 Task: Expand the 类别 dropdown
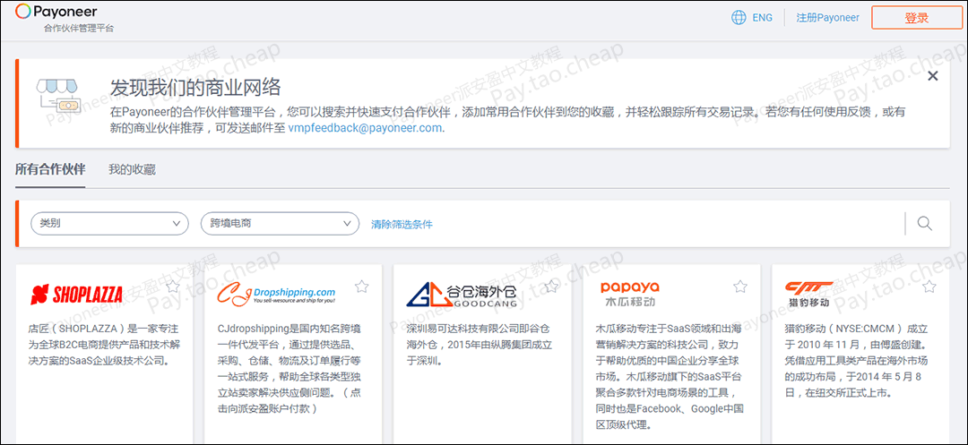pyautogui.click(x=110, y=224)
